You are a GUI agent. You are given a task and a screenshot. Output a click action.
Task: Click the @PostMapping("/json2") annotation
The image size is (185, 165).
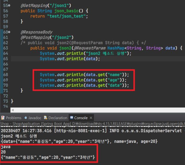point(47,37)
